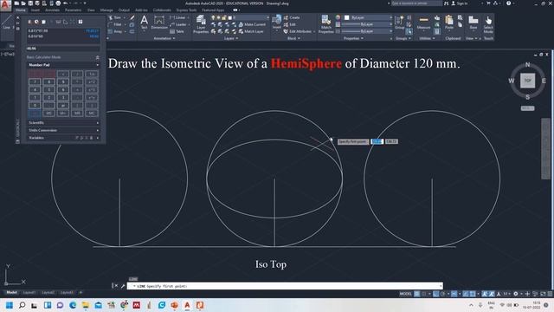Toggle snap mode in status bar
This screenshot has height=312, width=554.
coord(424,294)
